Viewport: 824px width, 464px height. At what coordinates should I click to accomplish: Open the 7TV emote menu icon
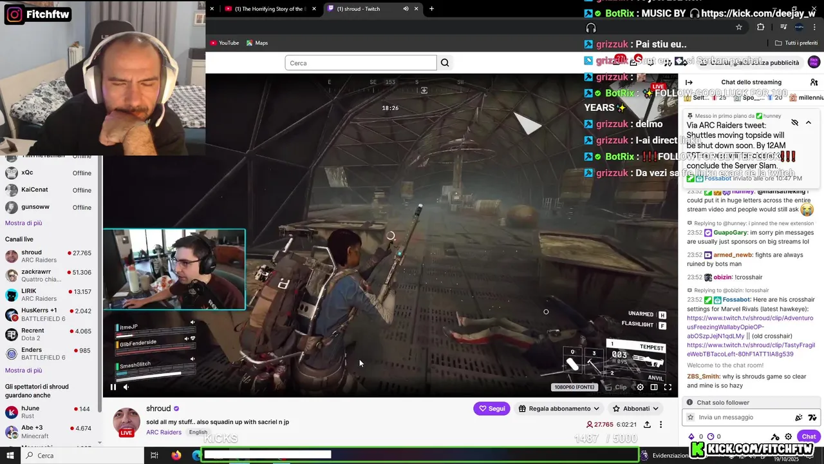pyautogui.click(x=812, y=418)
